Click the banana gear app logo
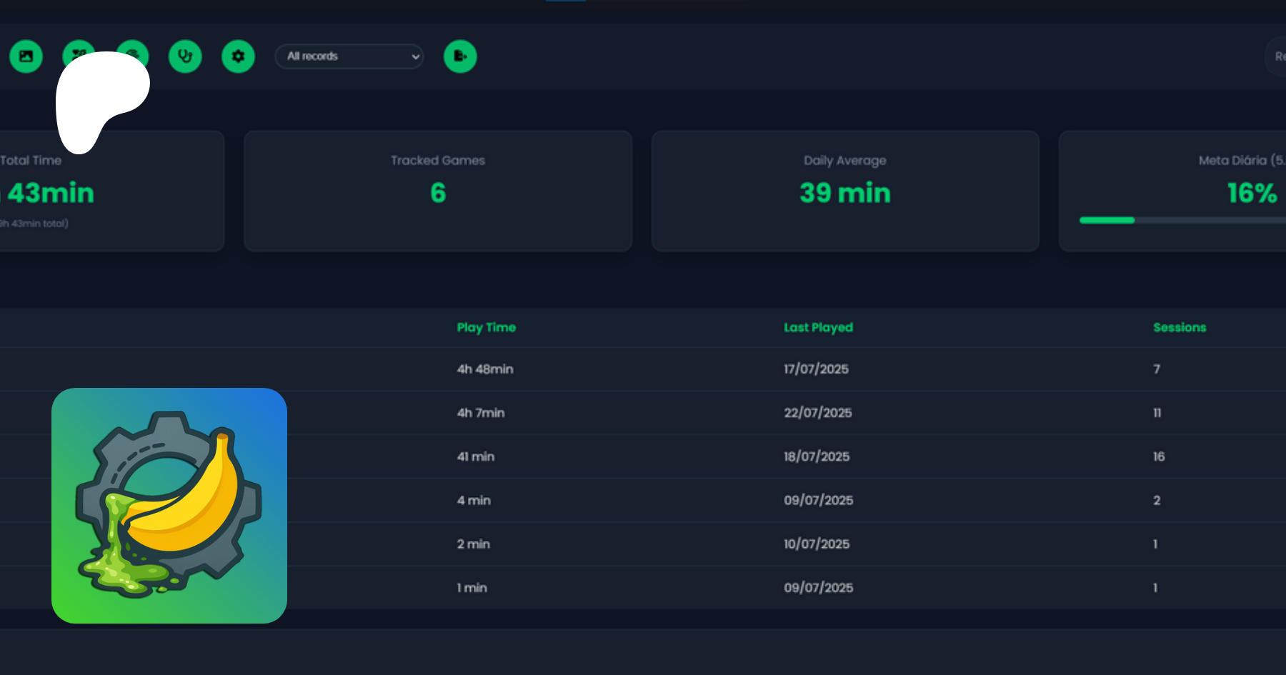1286x675 pixels. coord(169,506)
